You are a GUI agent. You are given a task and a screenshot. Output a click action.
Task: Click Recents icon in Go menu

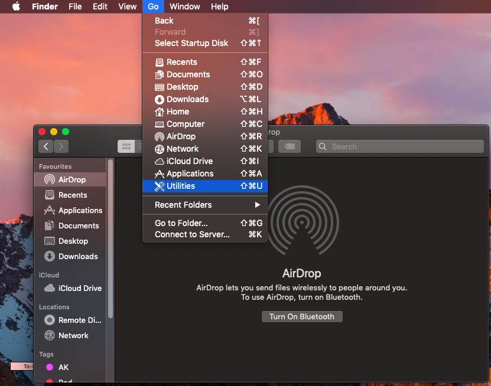pos(160,62)
